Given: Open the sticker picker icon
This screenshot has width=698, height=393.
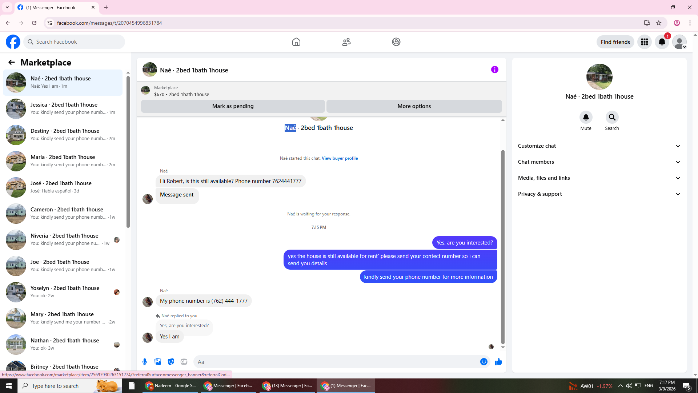Looking at the screenshot, I should tap(171, 362).
